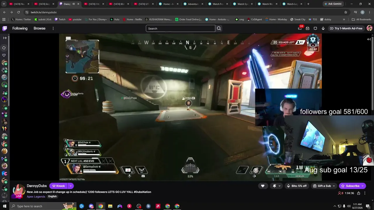Screen dimensions: 374x210
Task: Expand the chat panel arrow at right
Action: (369, 39)
